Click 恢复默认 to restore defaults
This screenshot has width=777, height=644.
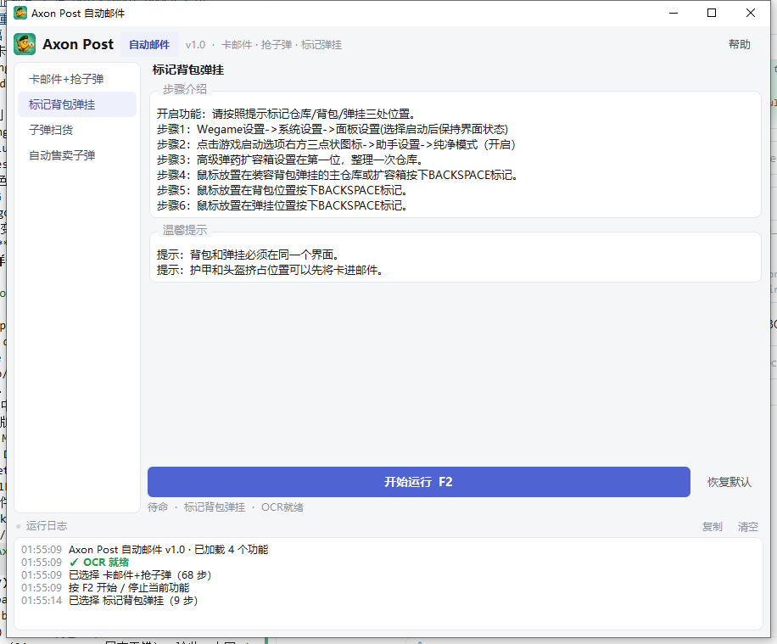(729, 482)
